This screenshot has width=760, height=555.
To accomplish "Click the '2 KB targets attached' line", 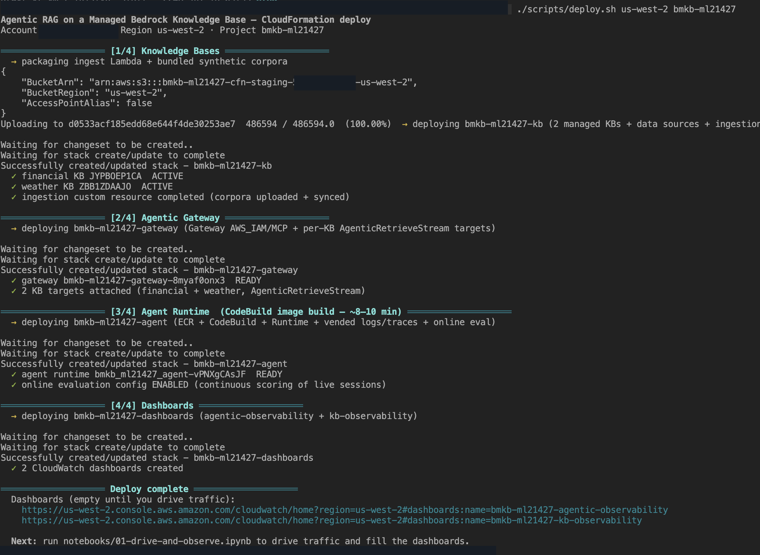I will 188,291.
